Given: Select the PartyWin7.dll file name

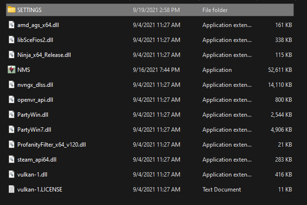Looking at the screenshot, I should pos(34,129).
